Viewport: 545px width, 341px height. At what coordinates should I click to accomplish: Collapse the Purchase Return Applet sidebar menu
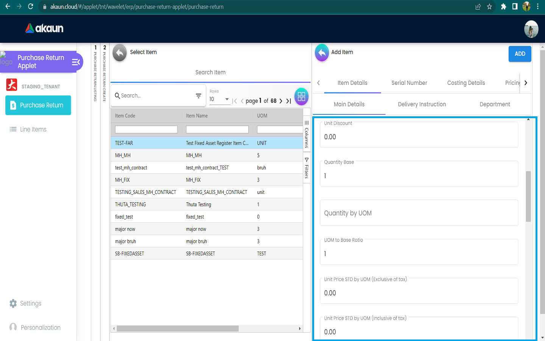pos(76,62)
